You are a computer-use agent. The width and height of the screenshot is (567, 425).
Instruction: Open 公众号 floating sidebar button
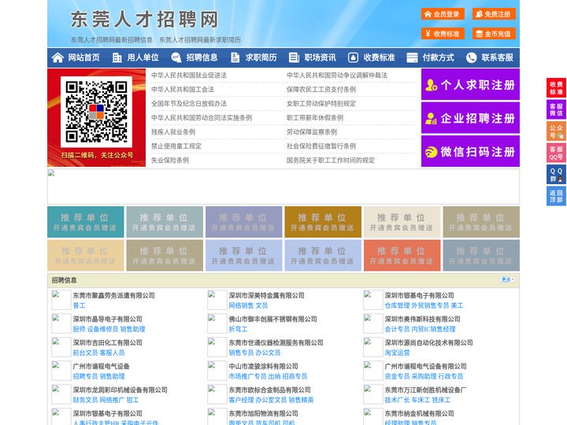(x=556, y=131)
